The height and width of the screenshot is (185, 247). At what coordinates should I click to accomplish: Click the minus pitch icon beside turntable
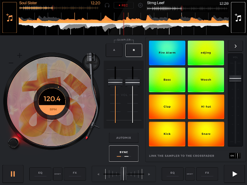click(x=11, y=63)
